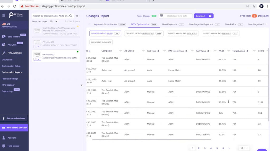The image size is (270, 151).
Task: Show info for Target ACoS column
Action: (x=247, y=51)
